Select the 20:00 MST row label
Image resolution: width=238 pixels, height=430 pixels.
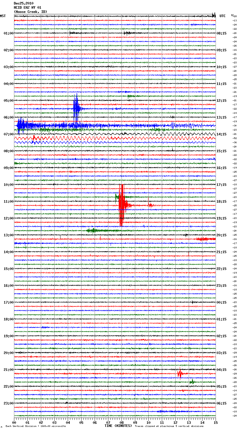9,353
